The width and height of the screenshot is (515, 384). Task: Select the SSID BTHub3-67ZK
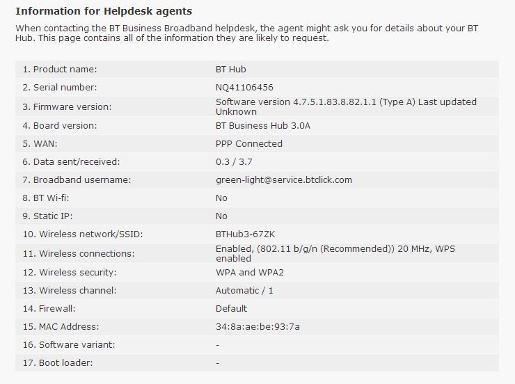coord(245,234)
